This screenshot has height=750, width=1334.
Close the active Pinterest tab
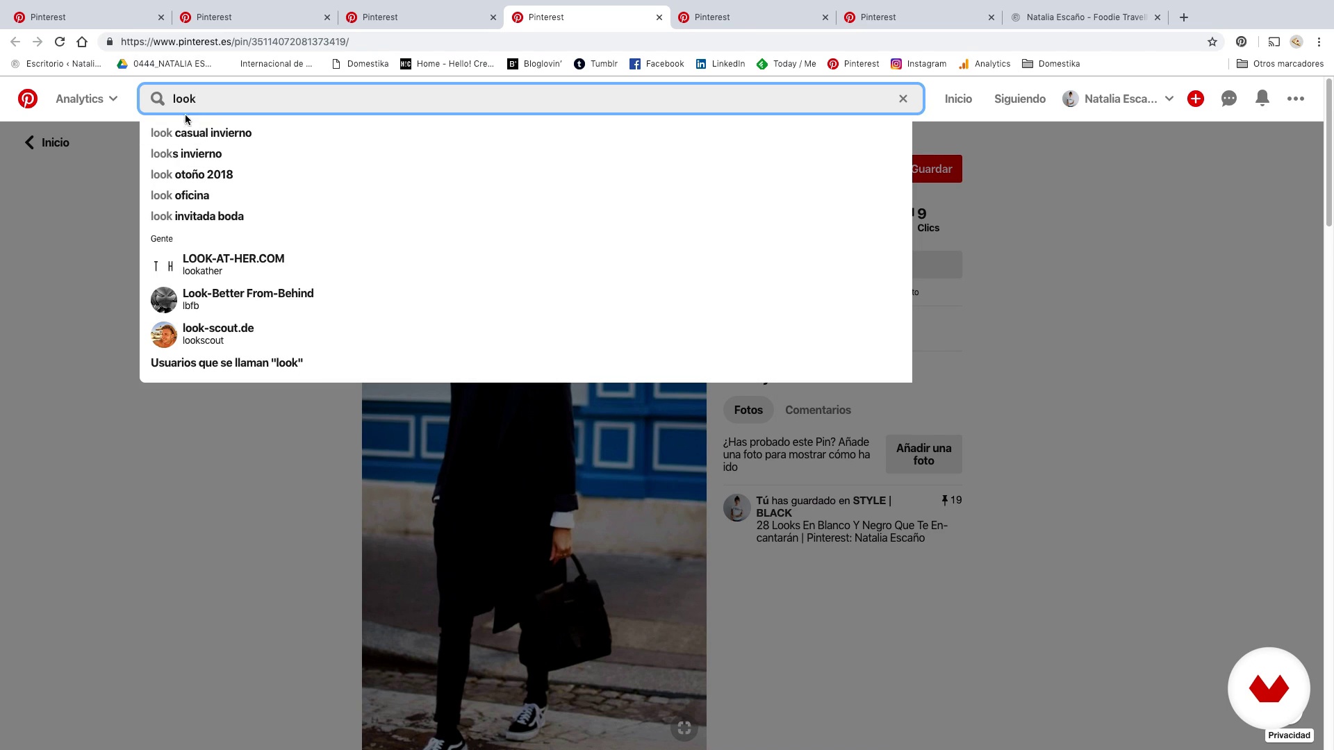click(x=659, y=17)
